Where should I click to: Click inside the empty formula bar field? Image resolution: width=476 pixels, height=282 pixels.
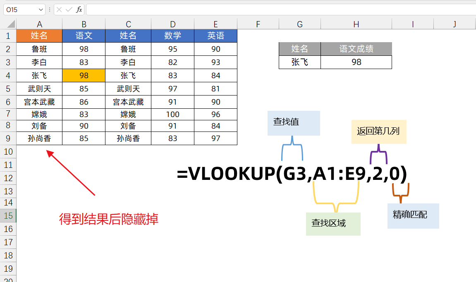coord(277,10)
